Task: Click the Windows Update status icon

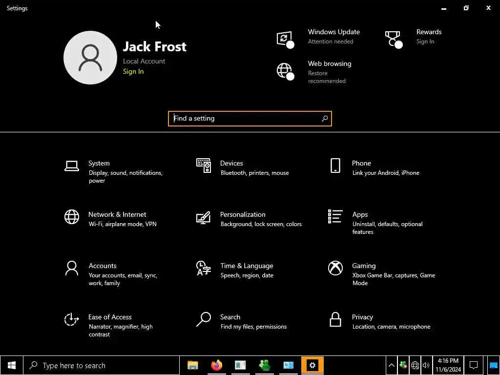Action: 285,40
